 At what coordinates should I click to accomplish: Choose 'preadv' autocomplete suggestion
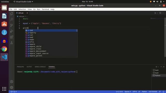51,40
